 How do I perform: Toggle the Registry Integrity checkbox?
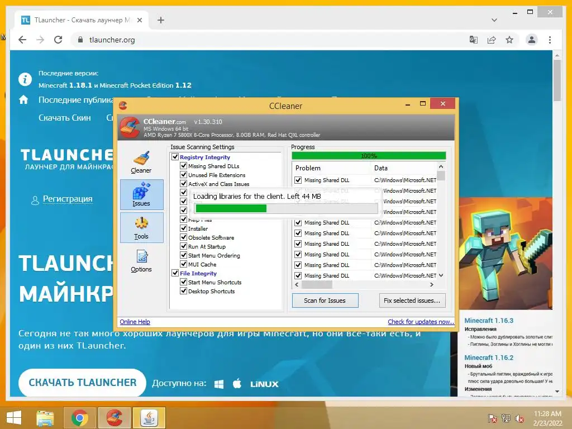point(175,157)
